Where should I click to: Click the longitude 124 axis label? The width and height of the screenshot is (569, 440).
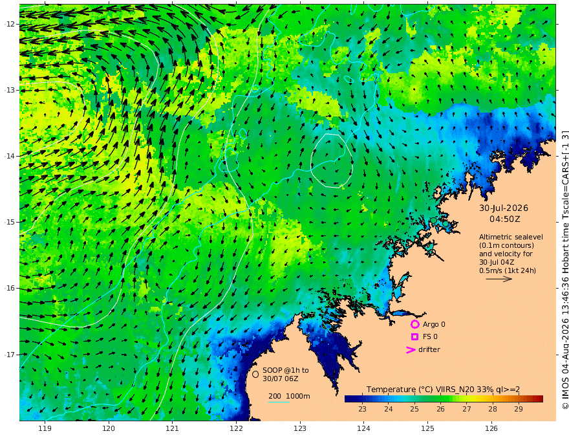click(363, 428)
